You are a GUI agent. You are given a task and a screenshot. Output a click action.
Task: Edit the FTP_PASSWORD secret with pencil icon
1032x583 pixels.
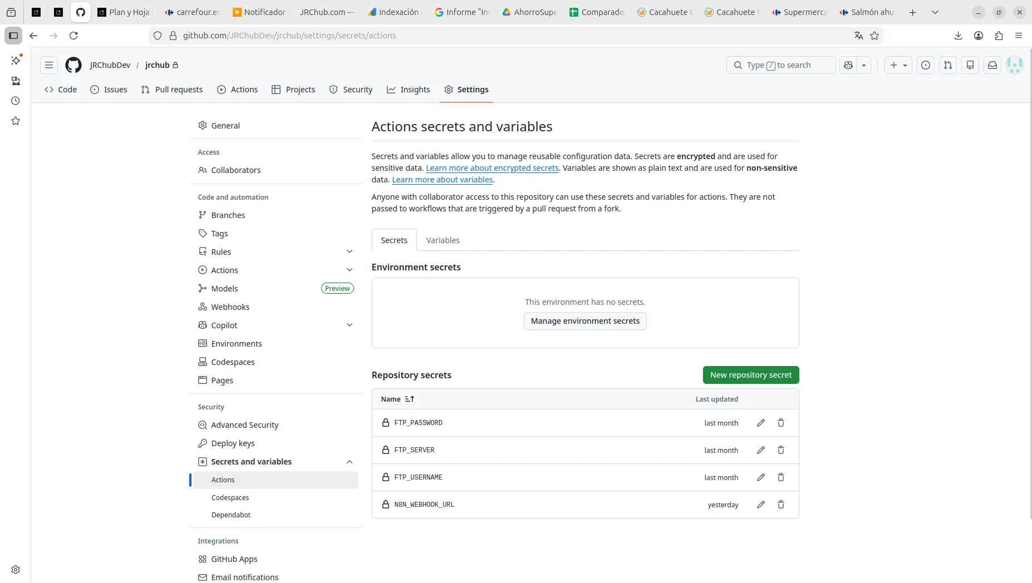pos(761,423)
